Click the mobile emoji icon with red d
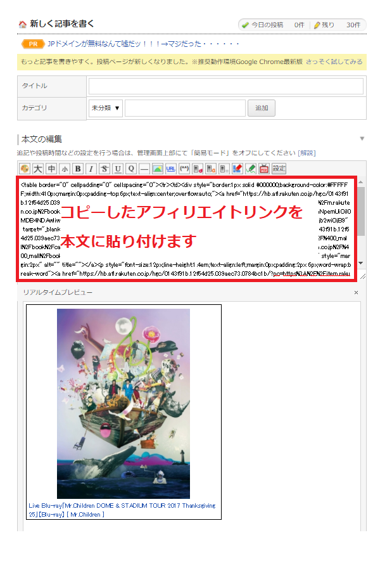Screen dimensions: 392x561 click(198, 169)
